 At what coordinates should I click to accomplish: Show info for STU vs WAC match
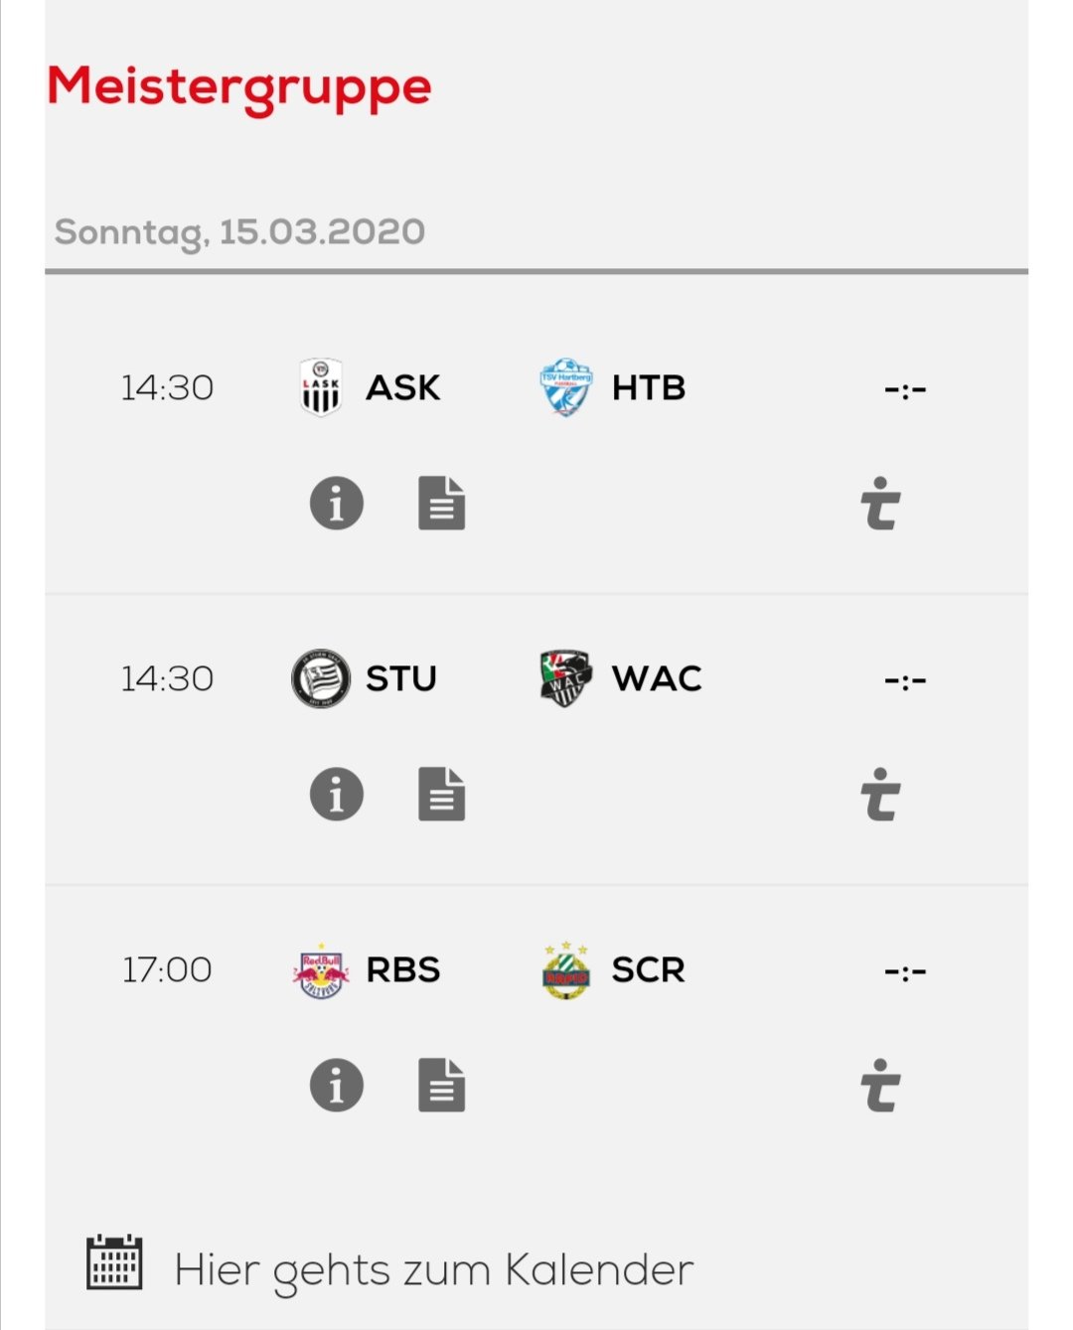coord(337,794)
